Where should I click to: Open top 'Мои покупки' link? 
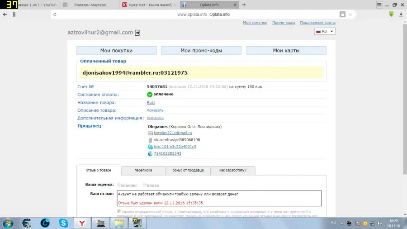[255, 23]
